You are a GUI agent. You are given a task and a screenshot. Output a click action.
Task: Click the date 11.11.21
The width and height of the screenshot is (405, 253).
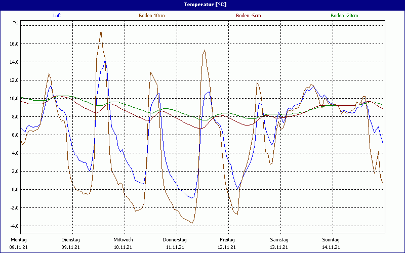[175, 247]
